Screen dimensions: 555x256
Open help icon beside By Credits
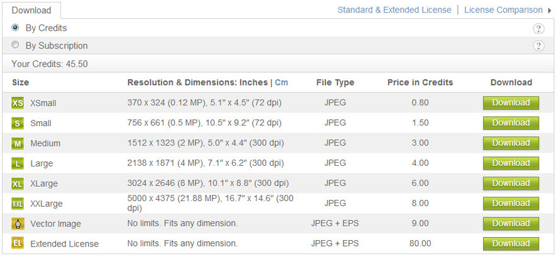pyautogui.click(x=539, y=28)
